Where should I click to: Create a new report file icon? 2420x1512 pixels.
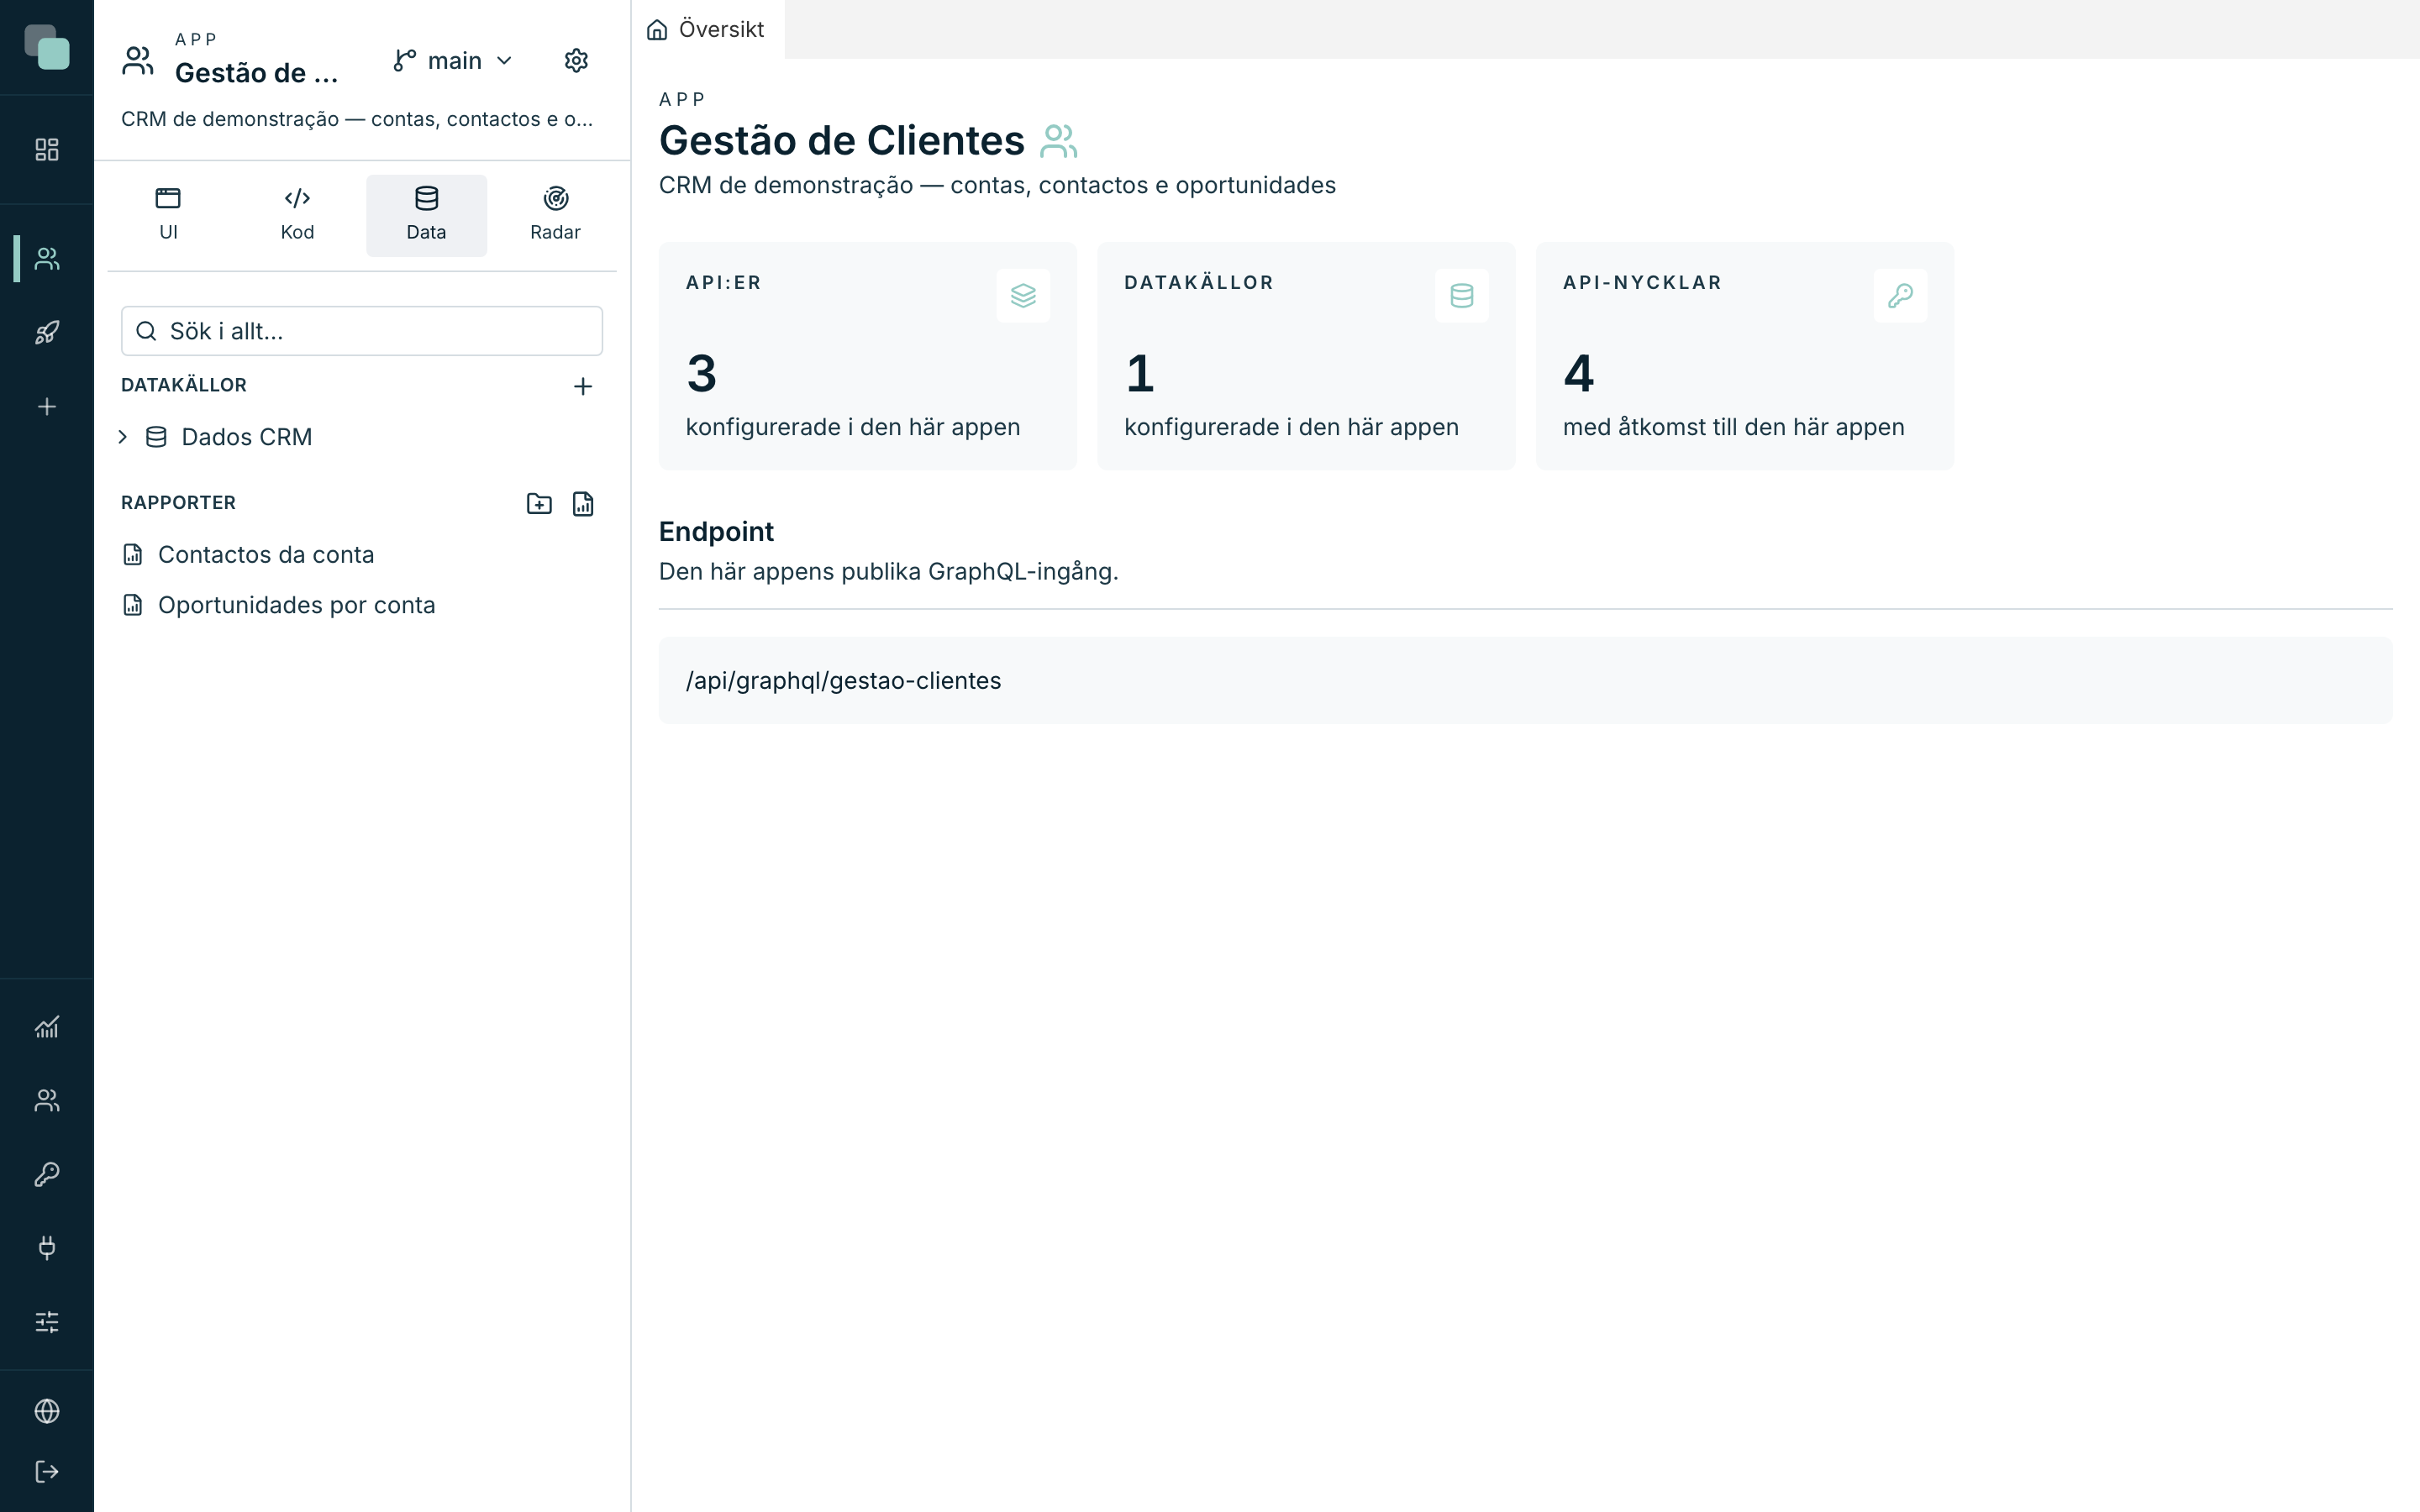pos(583,504)
